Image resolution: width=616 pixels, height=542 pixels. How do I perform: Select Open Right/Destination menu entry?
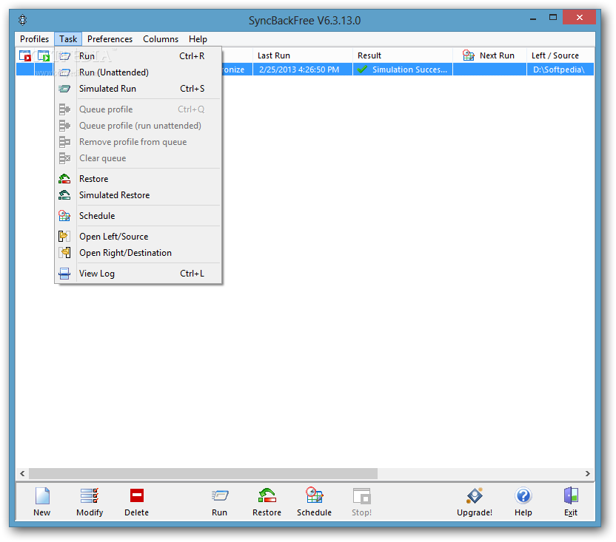(138, 253)
